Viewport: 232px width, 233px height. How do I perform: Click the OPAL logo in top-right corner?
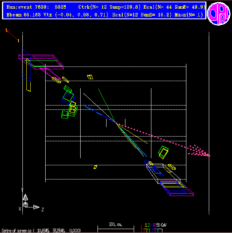point(219,13)
